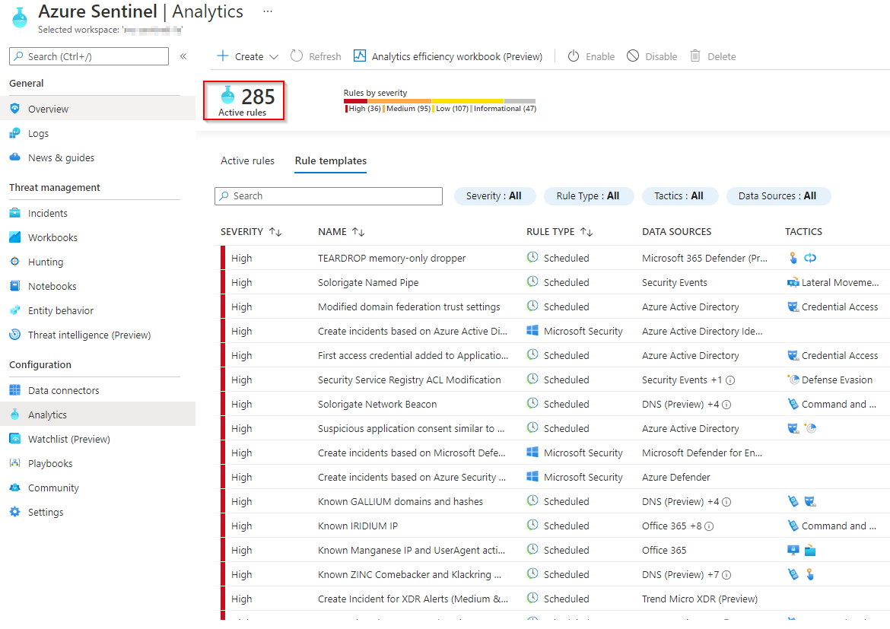Open the ellipsis more menu by title
Screen dimensions: 890x629
(268, 11)
